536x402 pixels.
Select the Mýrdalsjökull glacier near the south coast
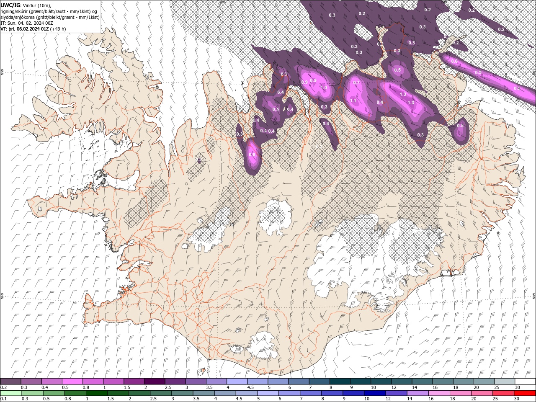263,345
